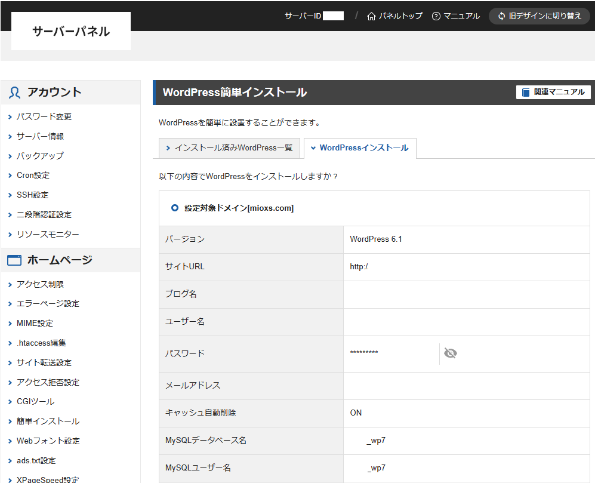Click the バージョン row label
Viewport: 595px width, 483px height.
pos(185,239)
